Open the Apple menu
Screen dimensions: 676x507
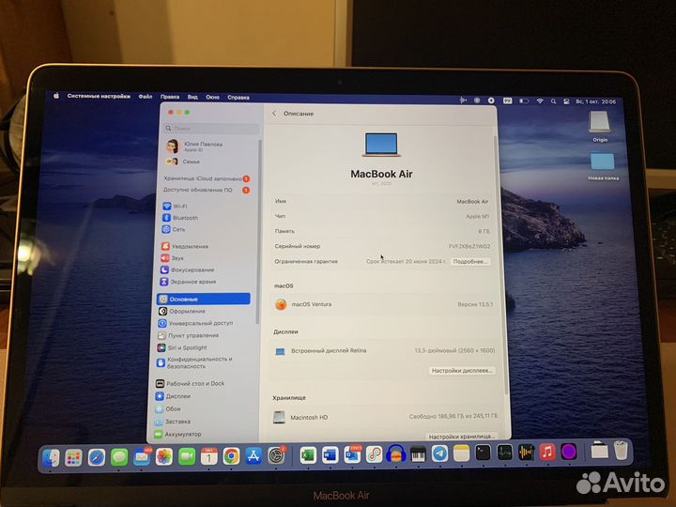pos(56,96)
